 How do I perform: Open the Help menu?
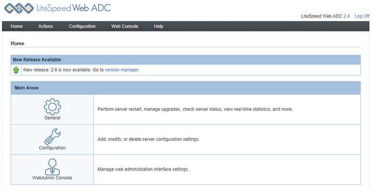[x=158, y=26]
